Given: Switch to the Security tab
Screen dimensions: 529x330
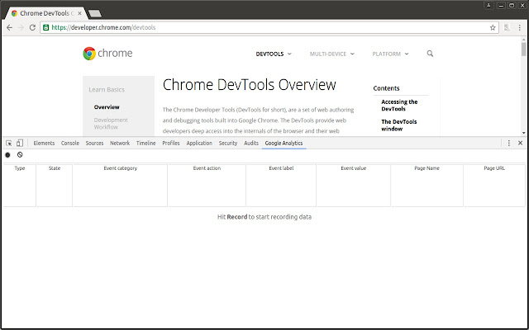Looking at the screenshot, I should (x=228, y=143).
